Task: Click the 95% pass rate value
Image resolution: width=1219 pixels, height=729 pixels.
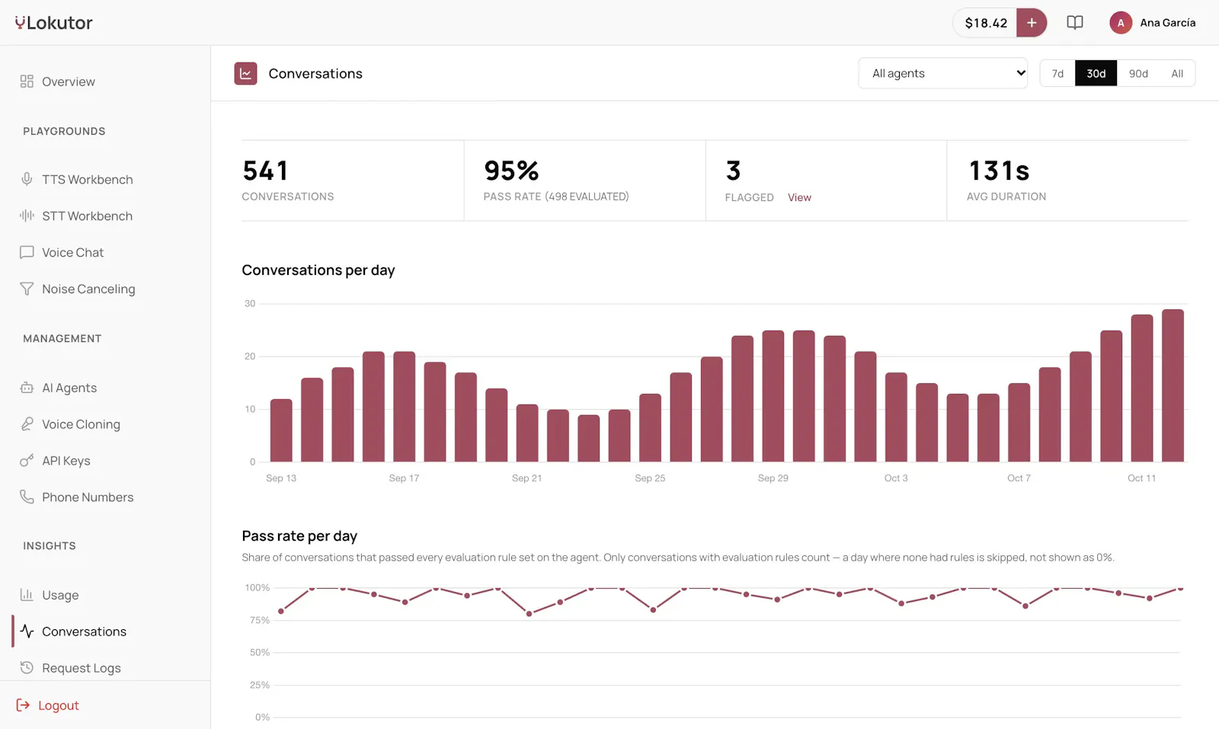Action: pyautogui.click(x=511, y=171)
